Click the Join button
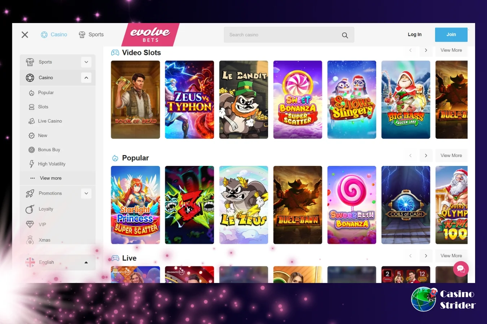The width and height of the screenshot is (487, 324). pos(451,35)
